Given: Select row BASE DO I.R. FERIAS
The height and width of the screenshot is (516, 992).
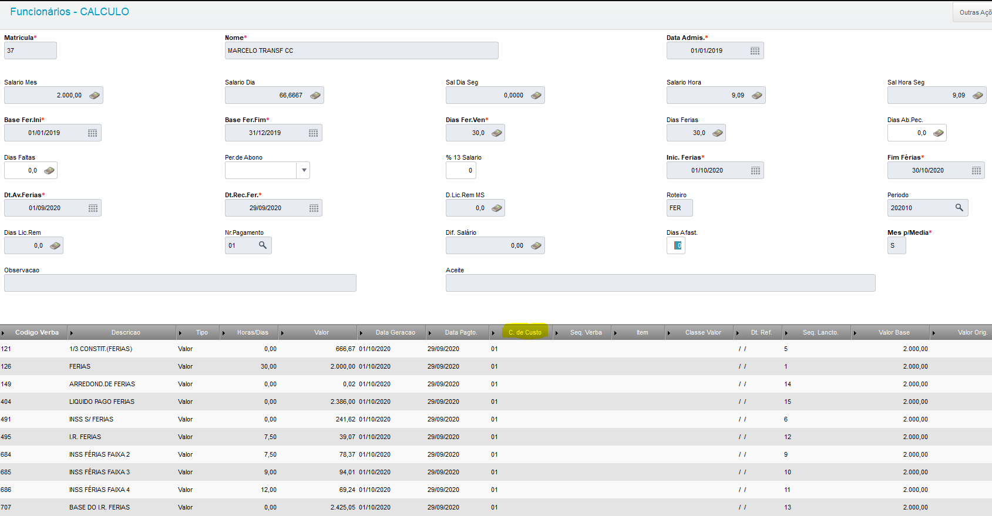Looking at the screenshot, I should [x=496, y=507].
